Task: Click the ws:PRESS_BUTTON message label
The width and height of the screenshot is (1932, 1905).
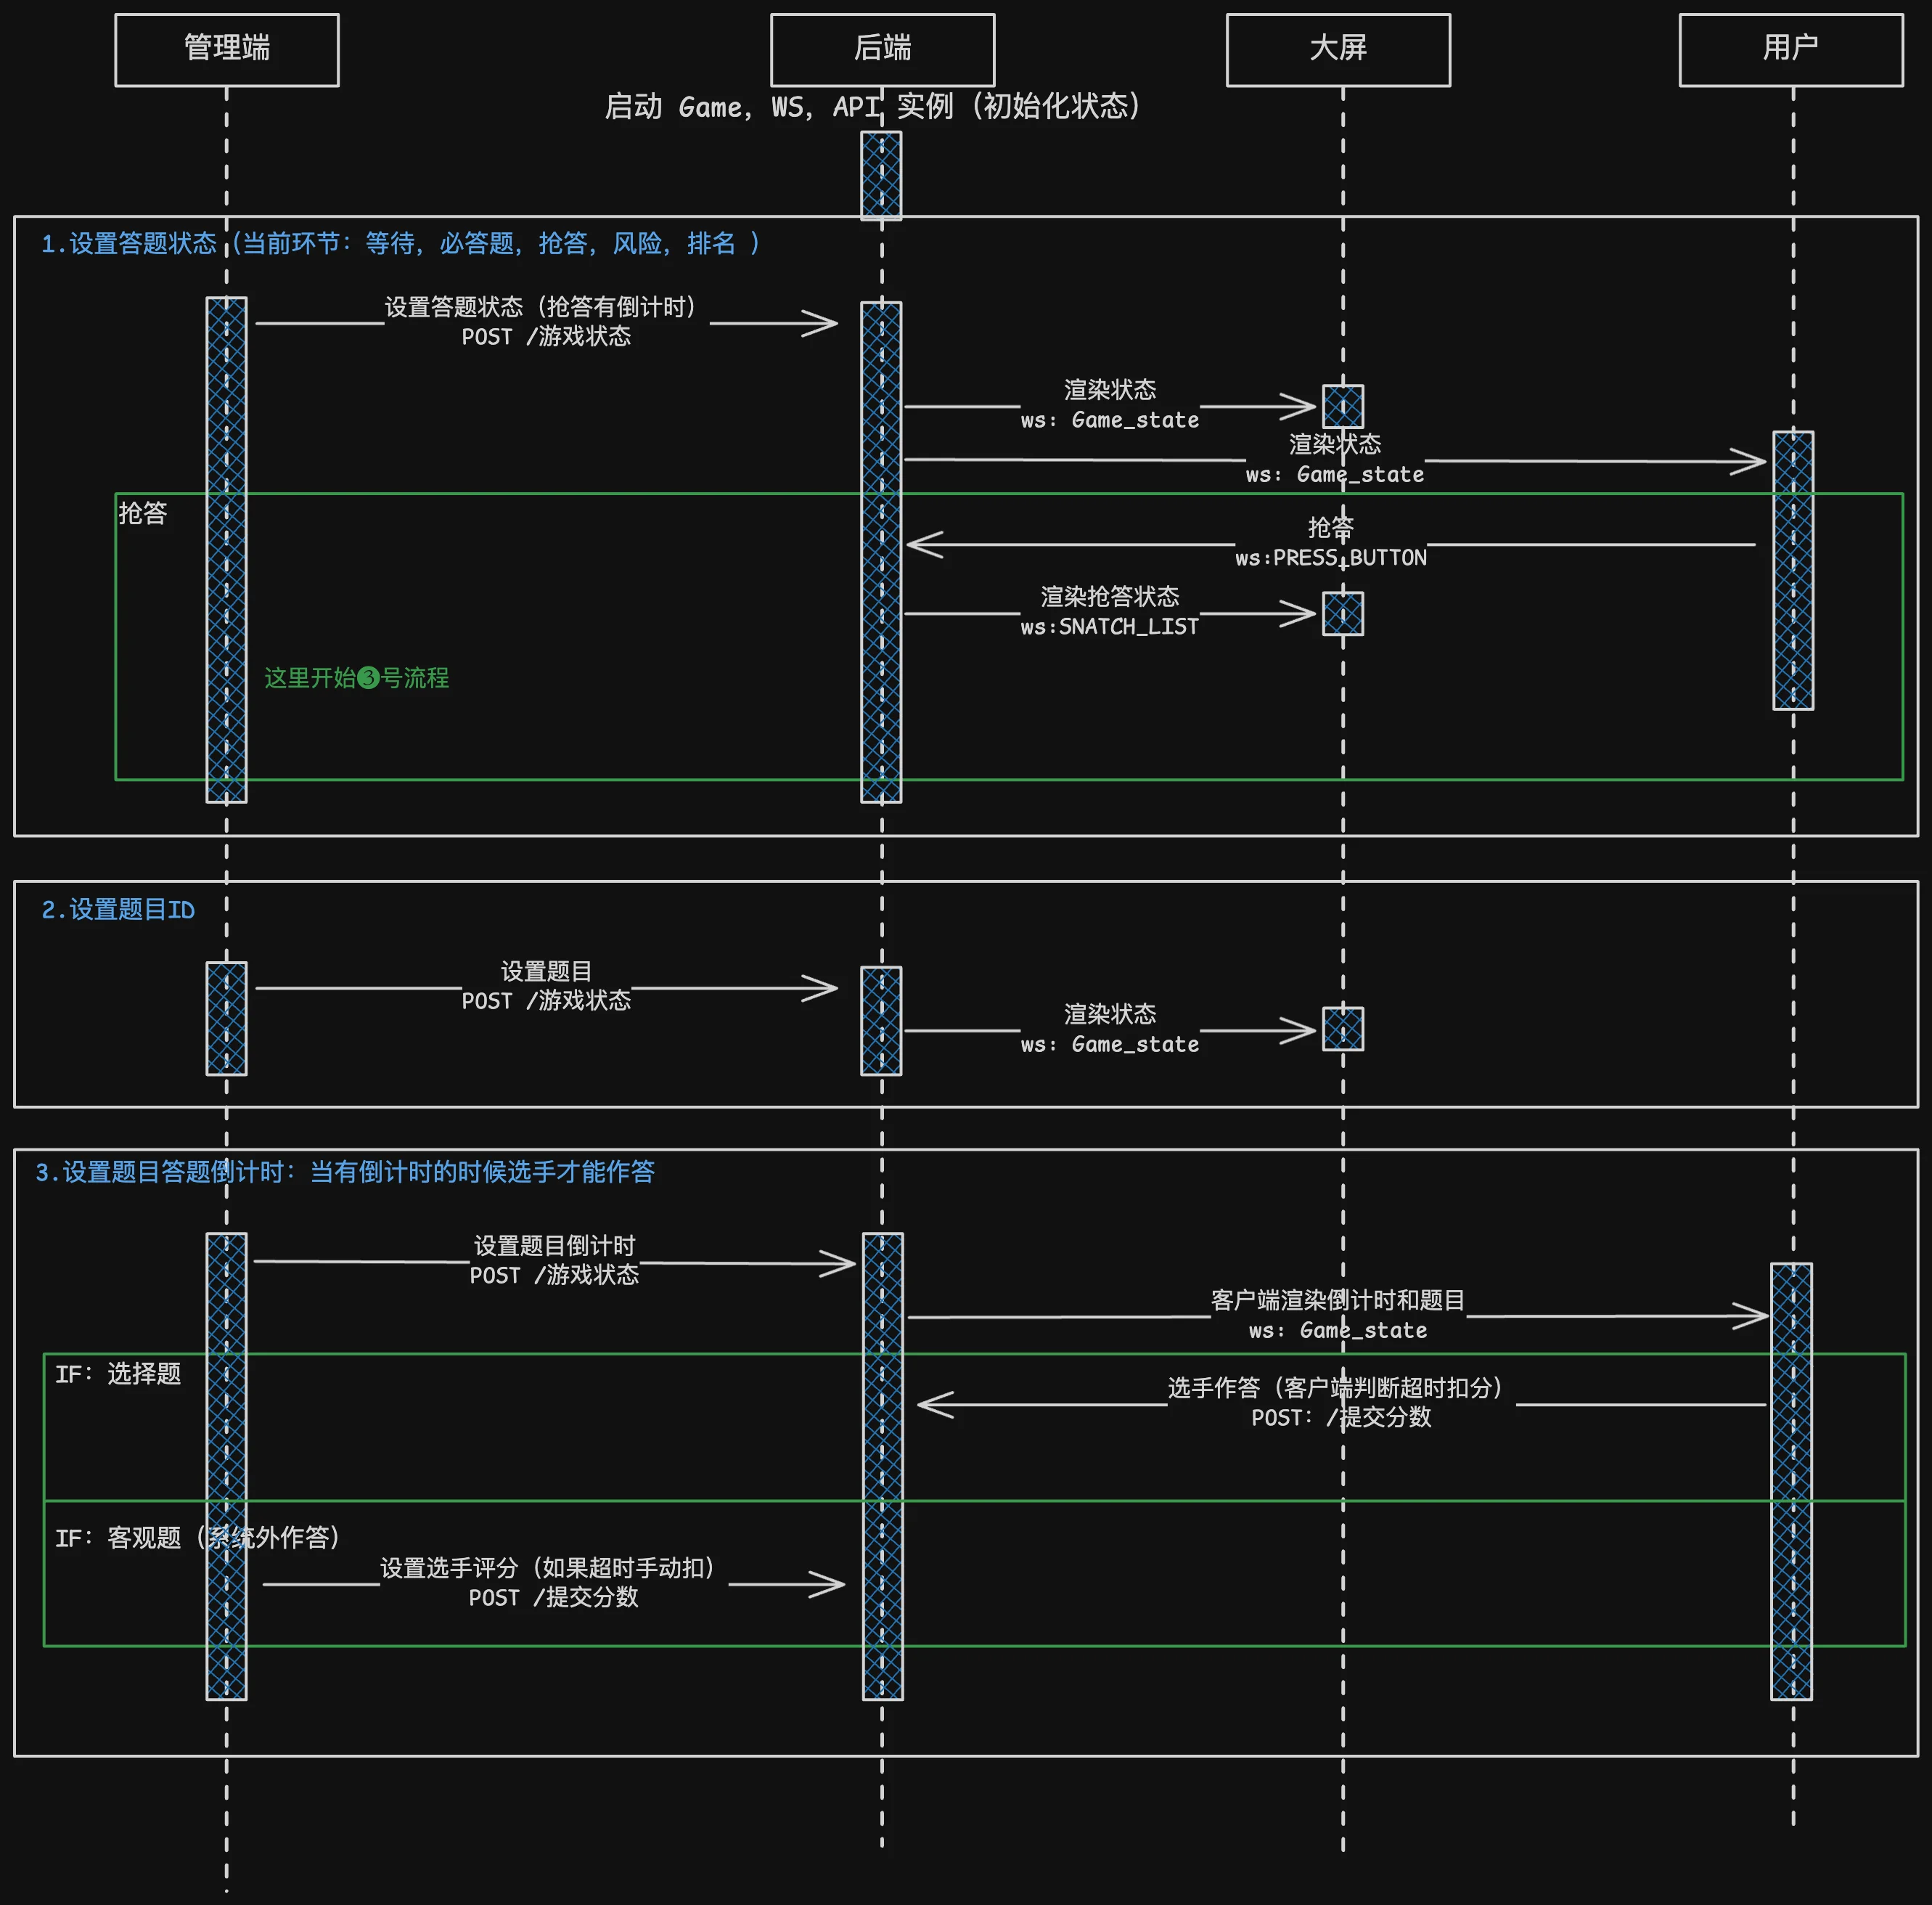Action: (1331, 558)
